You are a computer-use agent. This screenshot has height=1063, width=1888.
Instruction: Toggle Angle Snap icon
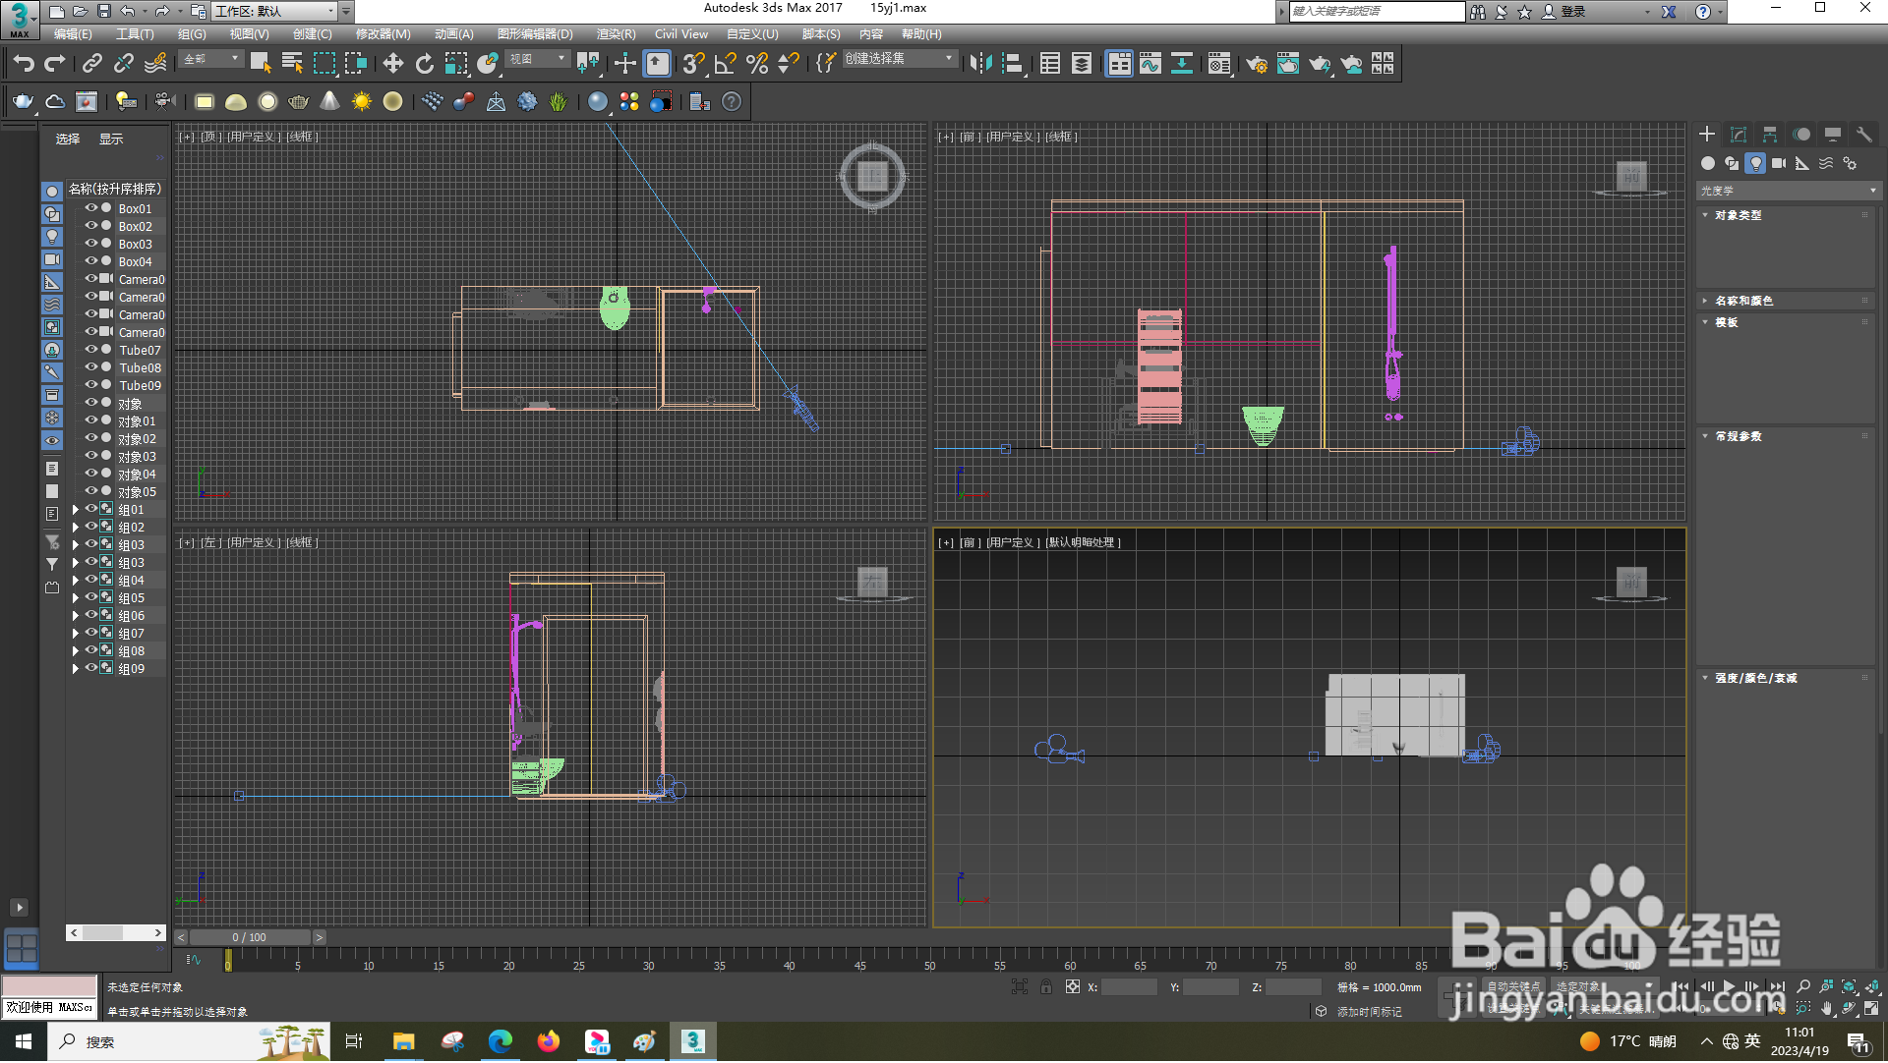[726, 64]
